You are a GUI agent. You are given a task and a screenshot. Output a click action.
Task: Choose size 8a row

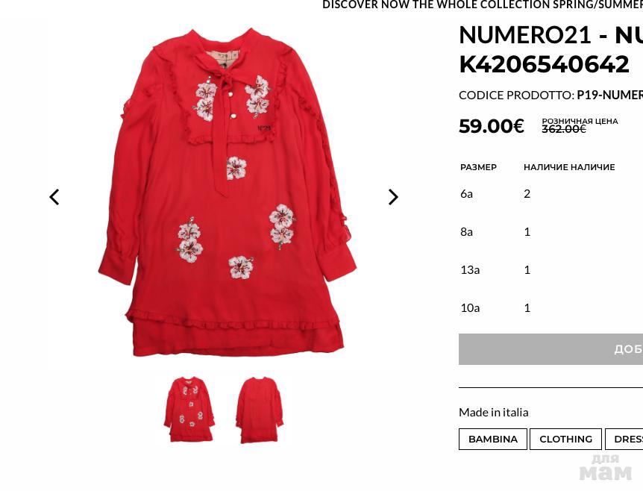551,232
